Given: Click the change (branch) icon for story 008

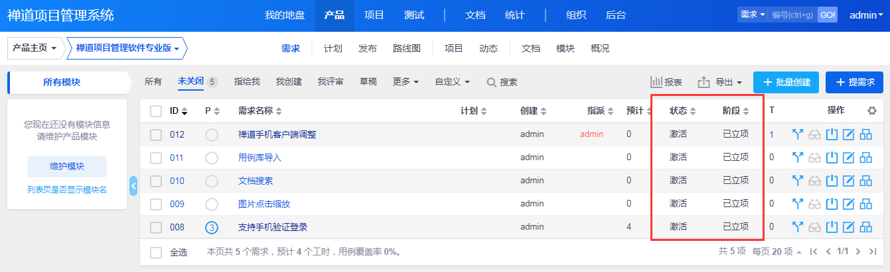Looking at the screenshot, I should coord(798,227).
